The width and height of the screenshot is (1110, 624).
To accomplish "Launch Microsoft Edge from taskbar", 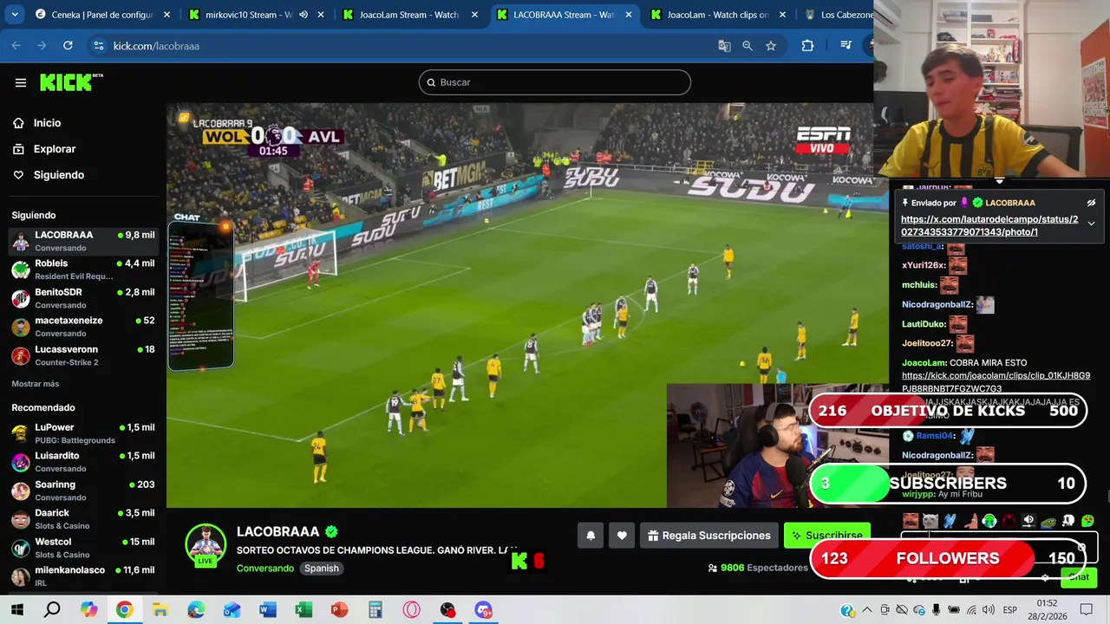I will pyautogui.click(x=196, y=610).
